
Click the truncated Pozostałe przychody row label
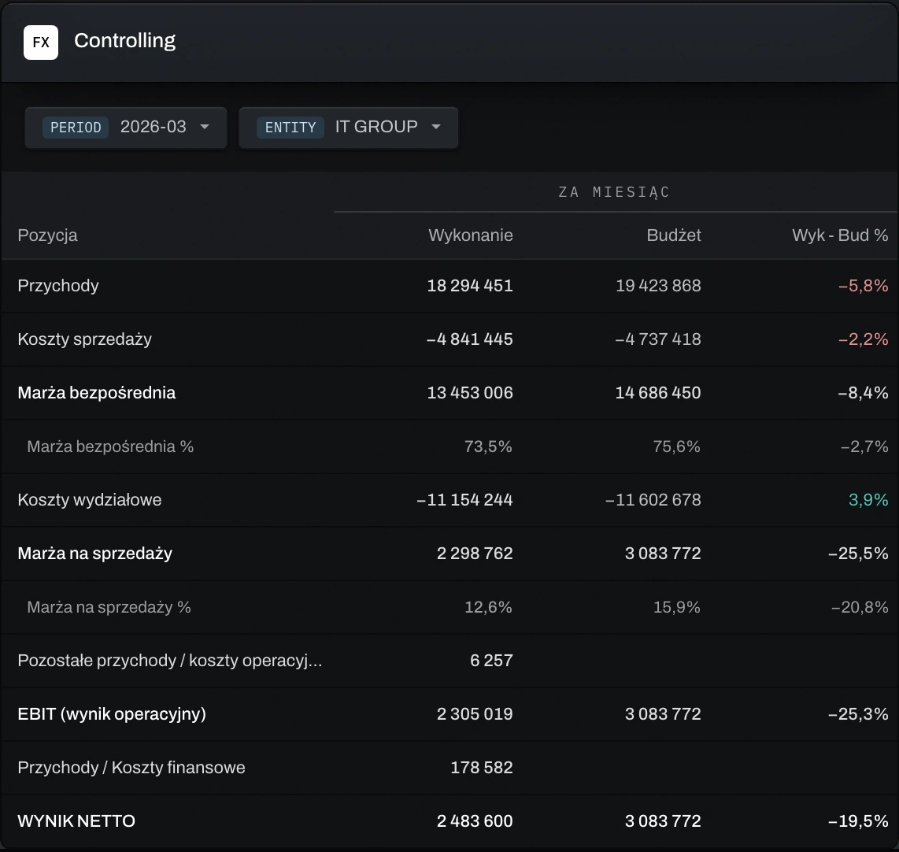tap(170, 661)
